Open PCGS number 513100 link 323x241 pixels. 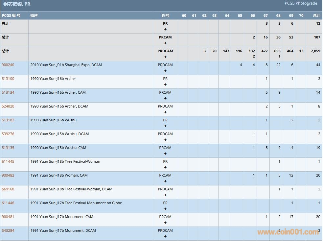8,79
